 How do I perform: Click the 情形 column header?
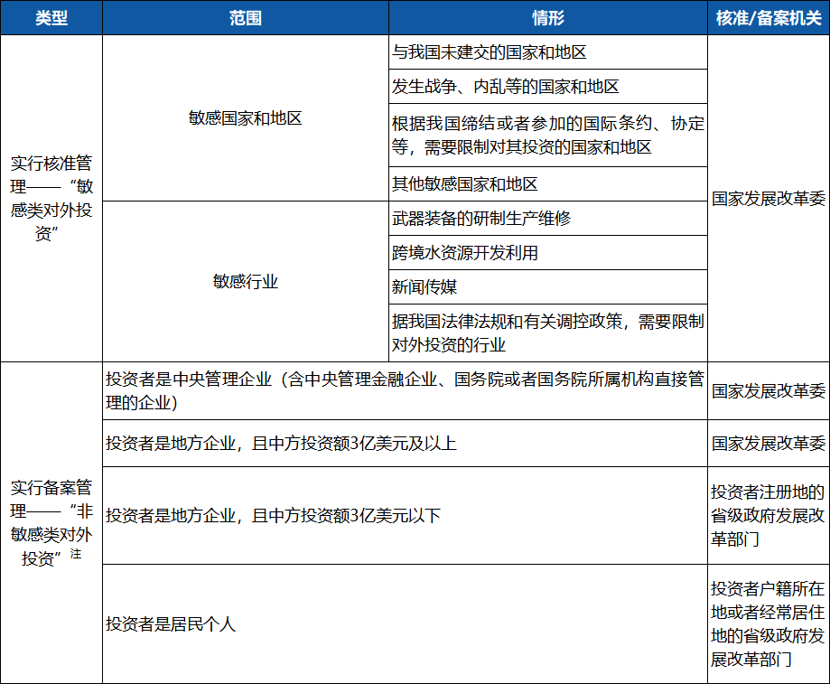548,18
